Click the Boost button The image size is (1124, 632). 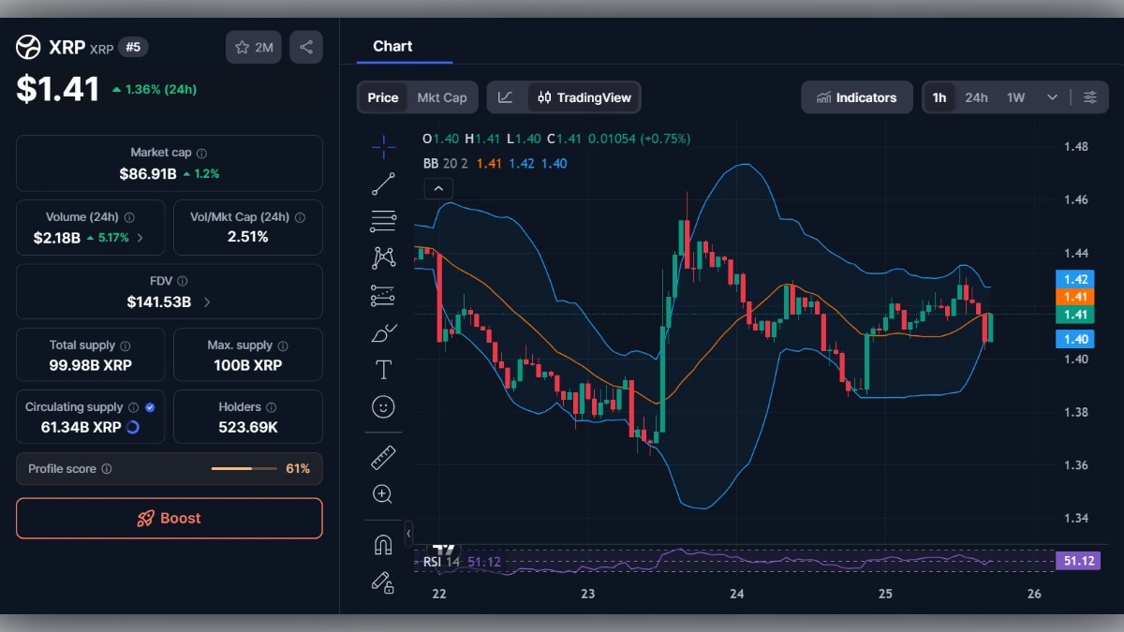169,518
